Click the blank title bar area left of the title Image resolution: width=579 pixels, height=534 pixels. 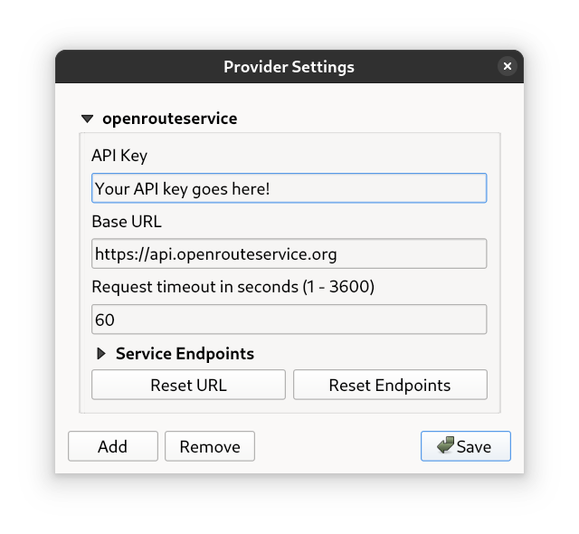(x=136, y=67)
